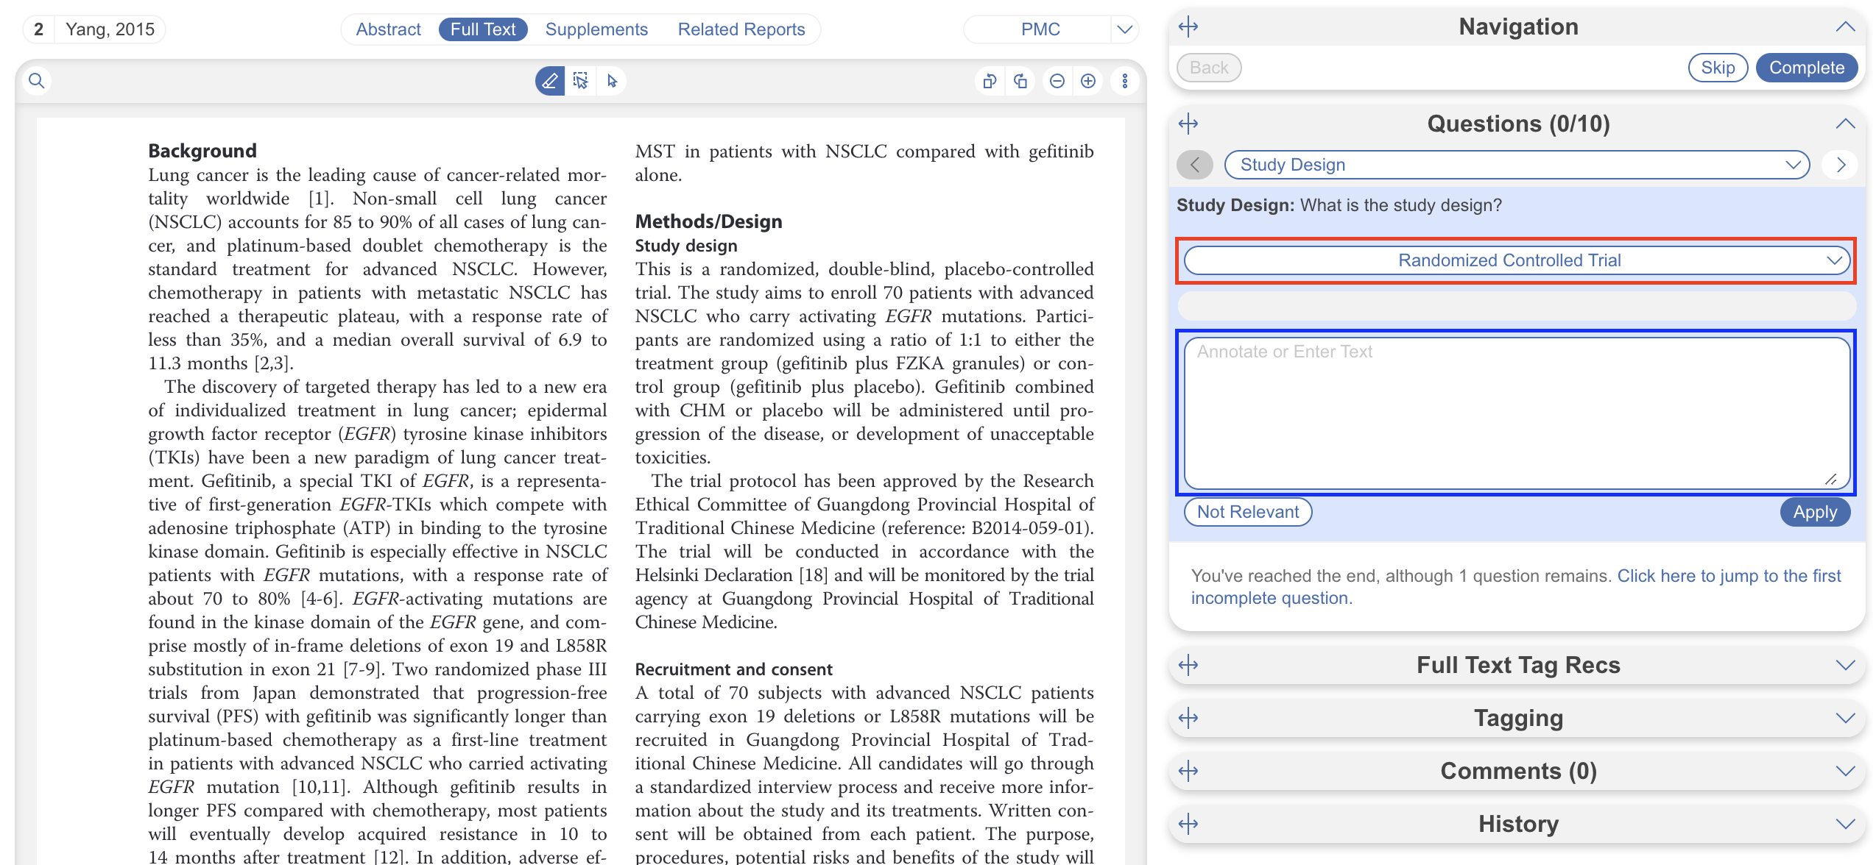The image size is (1876, 865).
Task: Open the Randomized Controlled Trial dropdown
Action: (x=1517, y=260)
